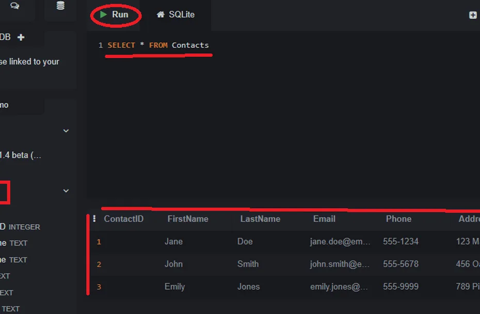Click the LastName column header
Image resolution: width=480 pixels, height=314 pixels.
coord(260,219)
